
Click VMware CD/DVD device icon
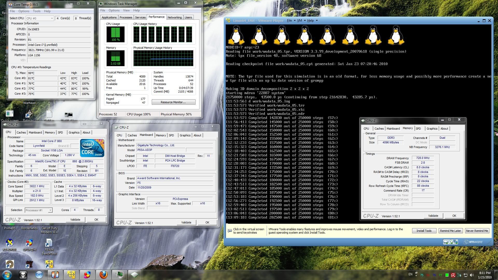[451, 242]
